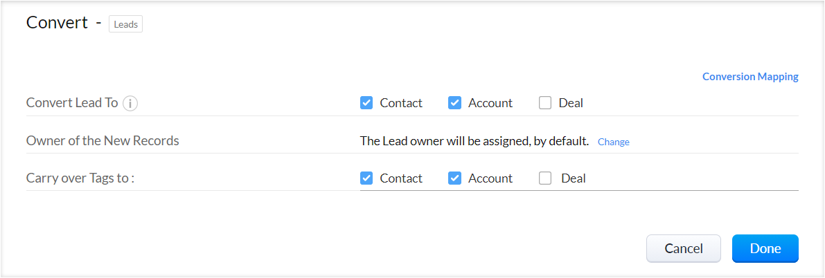This screenshot has height=278, width=825.
Task: Click the info icon beside Convert Lead To
Action: point(130,103)
